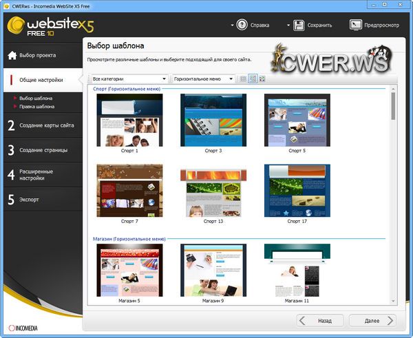Viewport: 413px width, 338px height.
Task: Open step 4 Расширенные настройки
Action: coord(43,175)
